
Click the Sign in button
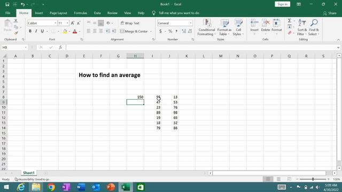pos(283,4)
